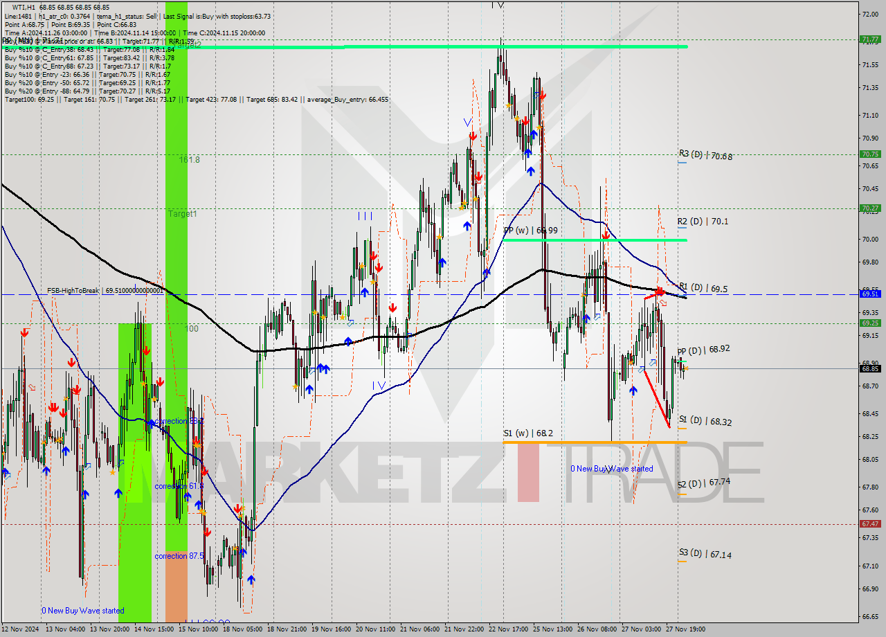This screenshot has height=637, width=886.
Task: Click the 13 Nov 20:00 time label
Action: (111, 629)
